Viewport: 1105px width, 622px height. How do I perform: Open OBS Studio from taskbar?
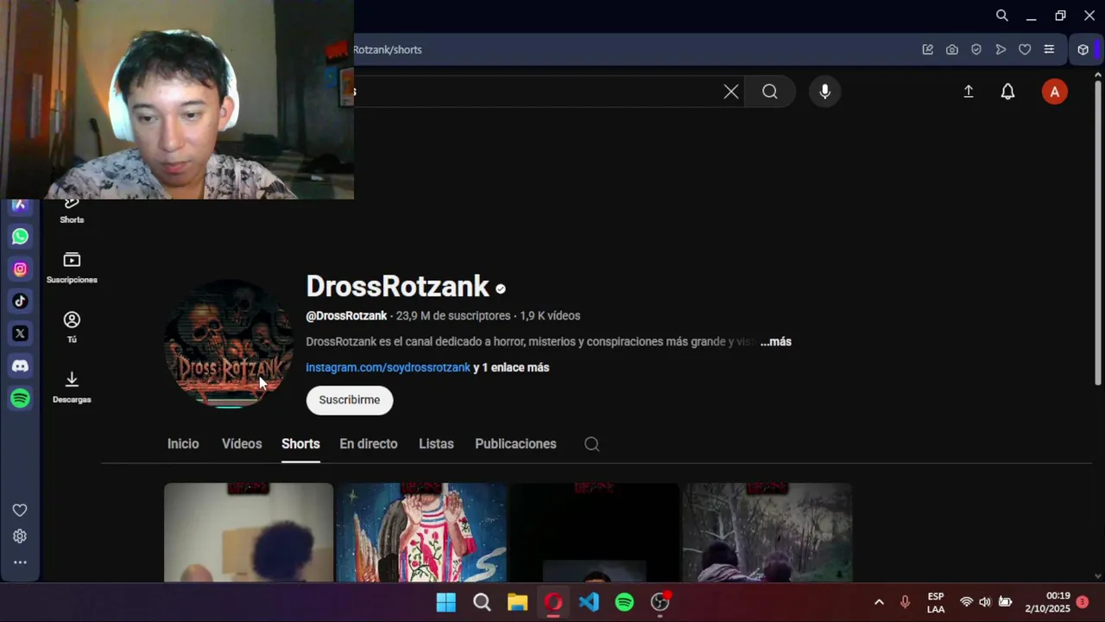660,602
